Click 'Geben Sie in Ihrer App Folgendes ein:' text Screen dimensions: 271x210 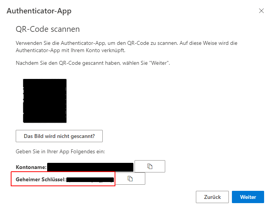tap(60, 152)
